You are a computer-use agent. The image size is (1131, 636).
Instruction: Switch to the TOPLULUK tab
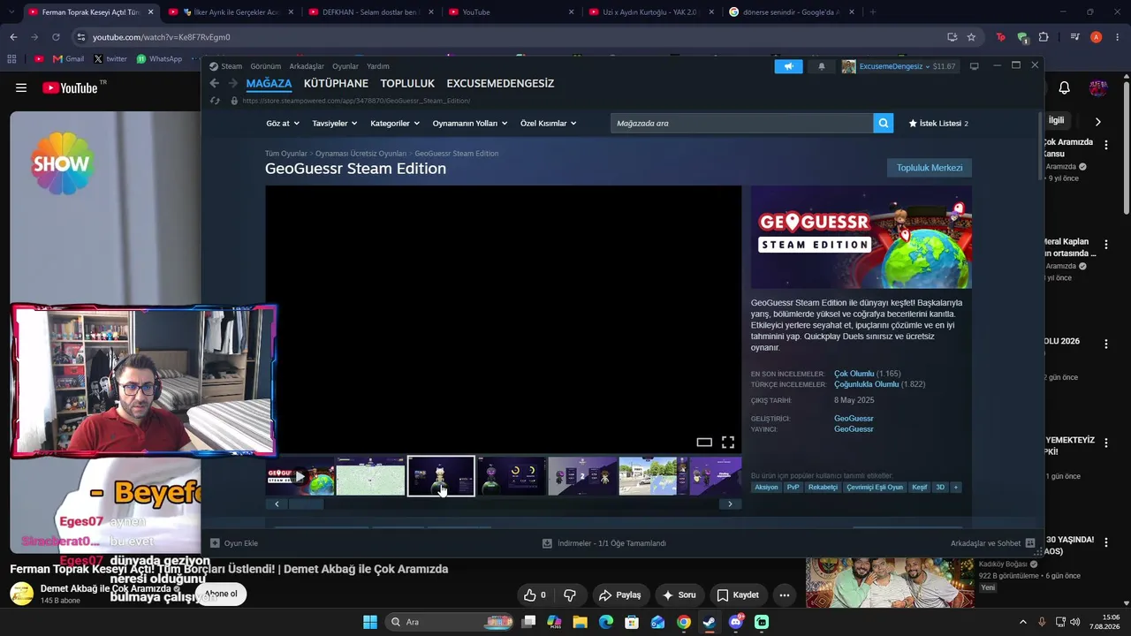[407, 83]
